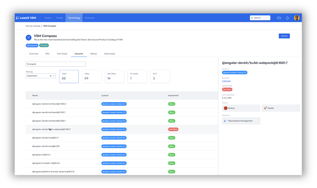Select the Total 88 filter card
This screenshot has width=317, height=188.
(69, 77)
